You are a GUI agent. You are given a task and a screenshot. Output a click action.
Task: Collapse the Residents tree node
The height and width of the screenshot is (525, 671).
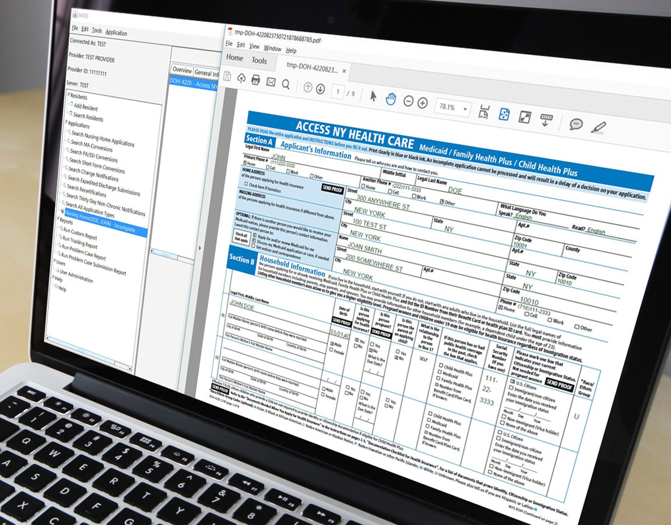pyautogui.click(x=68, y=95)
